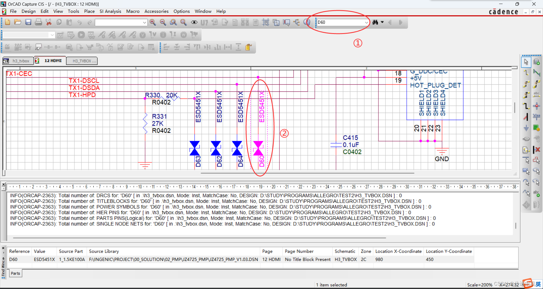Image resolution: width=543 pixels, height=289 pixels.
Task: Click the Place Part tool
Action: (x=536, y=62)
